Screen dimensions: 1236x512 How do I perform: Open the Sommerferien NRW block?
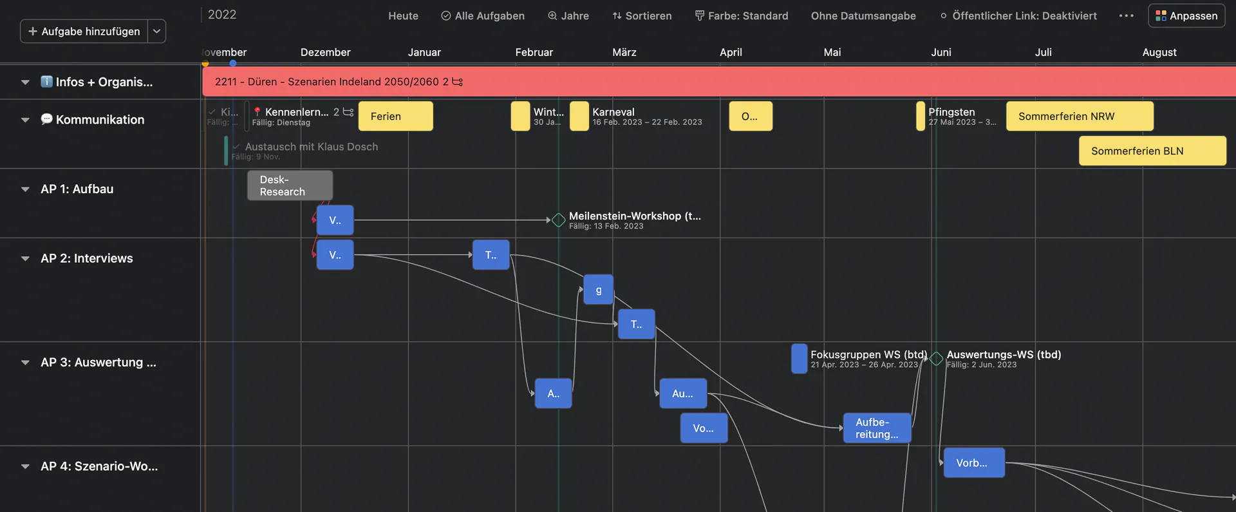[x=1080, y=117]
